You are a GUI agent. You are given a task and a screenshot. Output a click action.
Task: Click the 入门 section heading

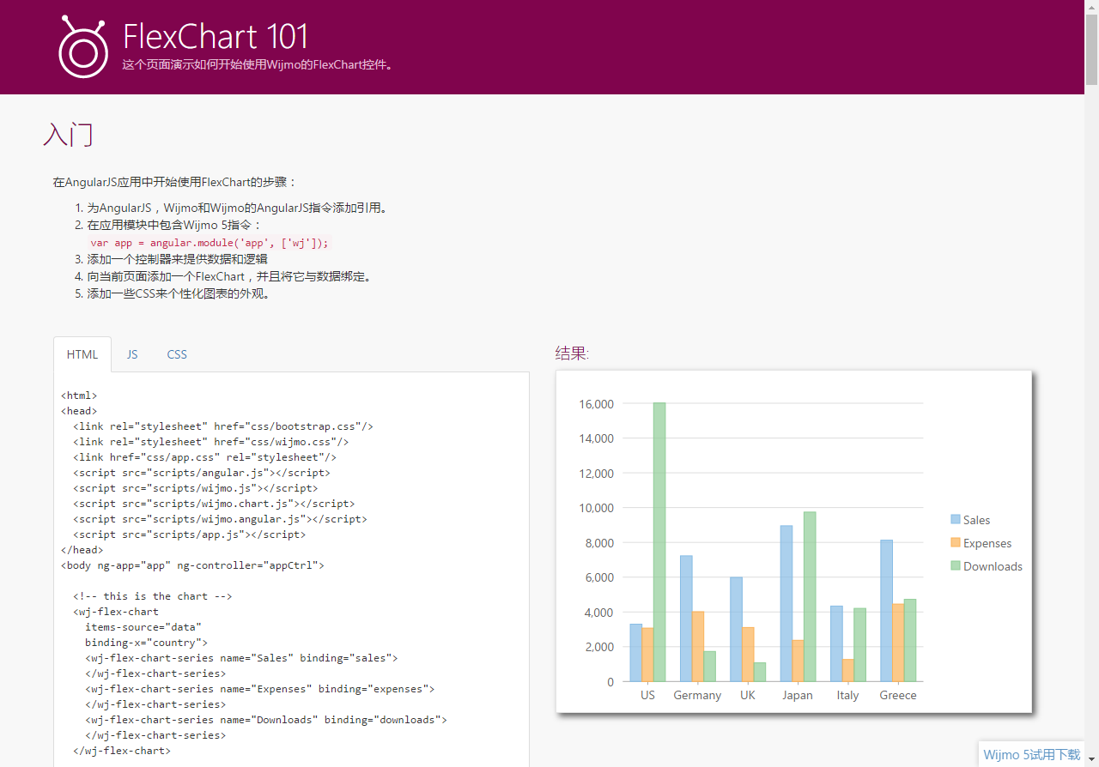click(68, 135)
